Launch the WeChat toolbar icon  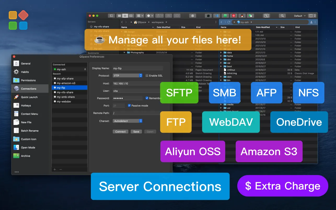point(251,16)
